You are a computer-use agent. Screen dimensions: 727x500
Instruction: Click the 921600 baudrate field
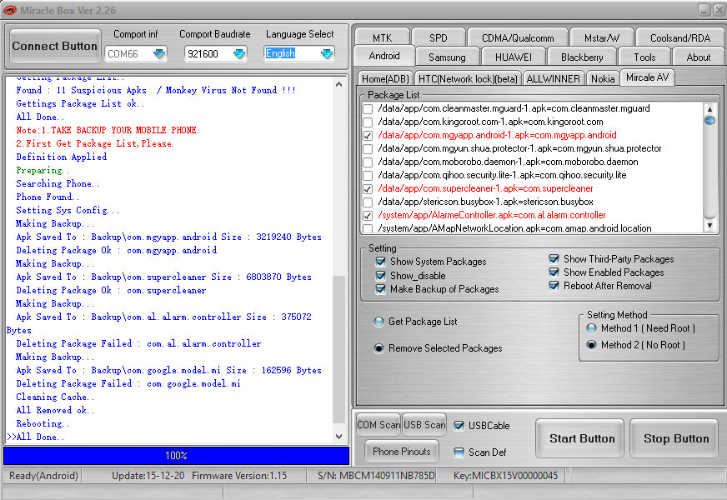coord(208,54)
